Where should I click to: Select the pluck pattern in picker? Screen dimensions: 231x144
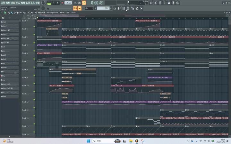10,59
